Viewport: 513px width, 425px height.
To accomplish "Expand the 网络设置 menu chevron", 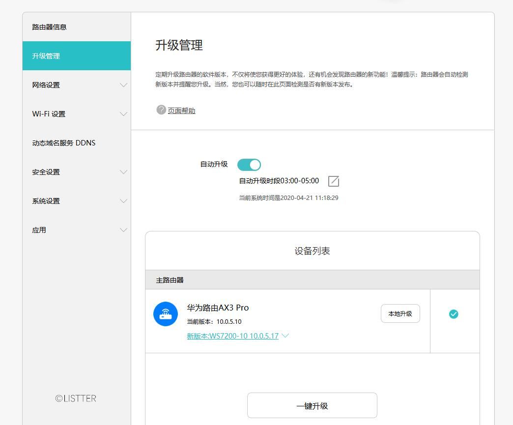I will click(123, 85).
